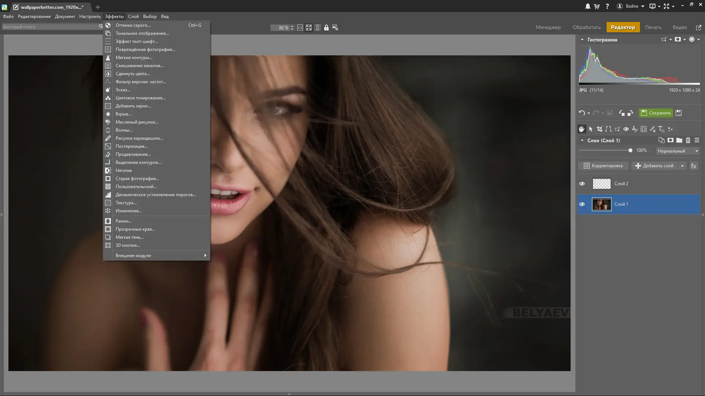The image size is (705, 396).
Task: Select the clone stamp tool icon
Action: tap(635, 129)
